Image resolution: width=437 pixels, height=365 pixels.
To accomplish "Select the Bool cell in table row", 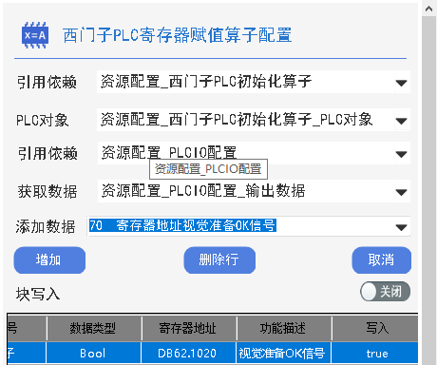I will 94,353.
